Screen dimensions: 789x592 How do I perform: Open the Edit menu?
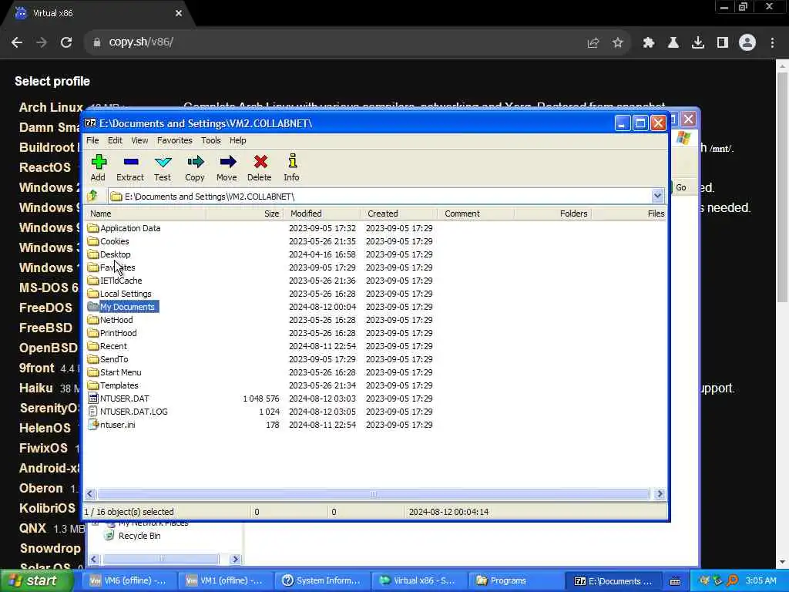click(x=116, y=140)
